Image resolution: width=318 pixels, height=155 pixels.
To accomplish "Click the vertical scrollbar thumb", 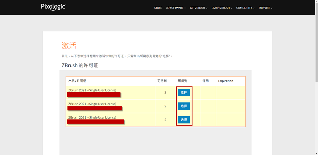I will (x=316, y=41).
